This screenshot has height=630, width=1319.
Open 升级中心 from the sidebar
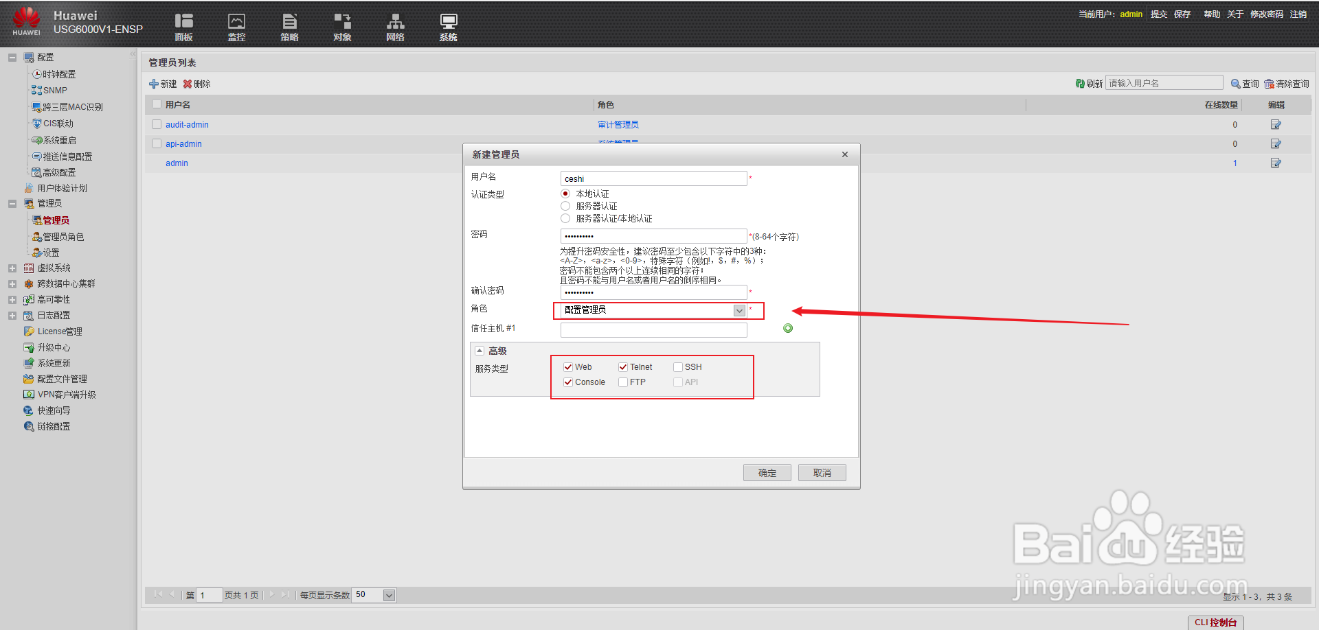[x=53, y=347]
